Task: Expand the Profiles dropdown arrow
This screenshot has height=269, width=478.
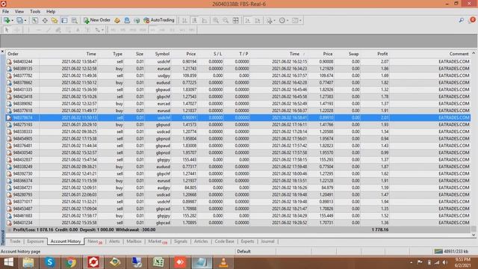Action: pos(25,21)
